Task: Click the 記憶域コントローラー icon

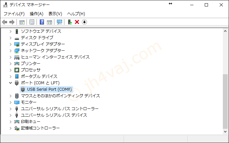Action: (17, 128)
